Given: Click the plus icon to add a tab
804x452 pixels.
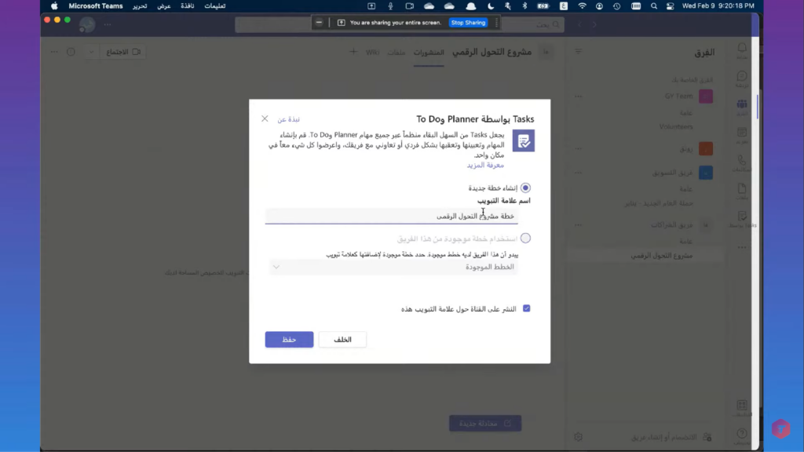Looking at the screenshot, I should pos(353,52).
